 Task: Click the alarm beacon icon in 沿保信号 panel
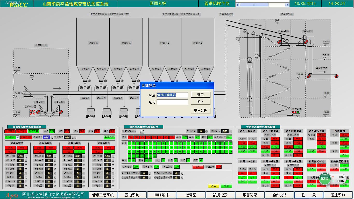[x=142, y=131]
